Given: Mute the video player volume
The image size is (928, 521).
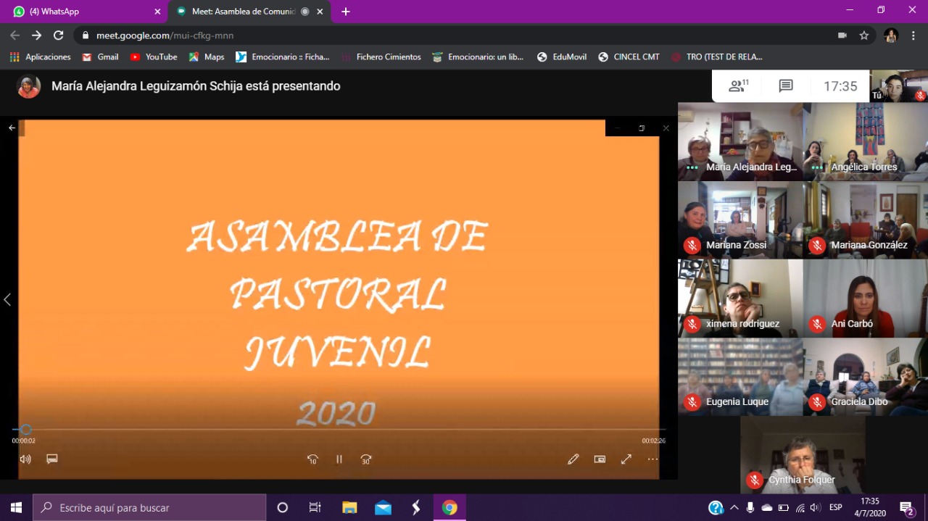Looking at the screenshot, I should click(25, 459).
